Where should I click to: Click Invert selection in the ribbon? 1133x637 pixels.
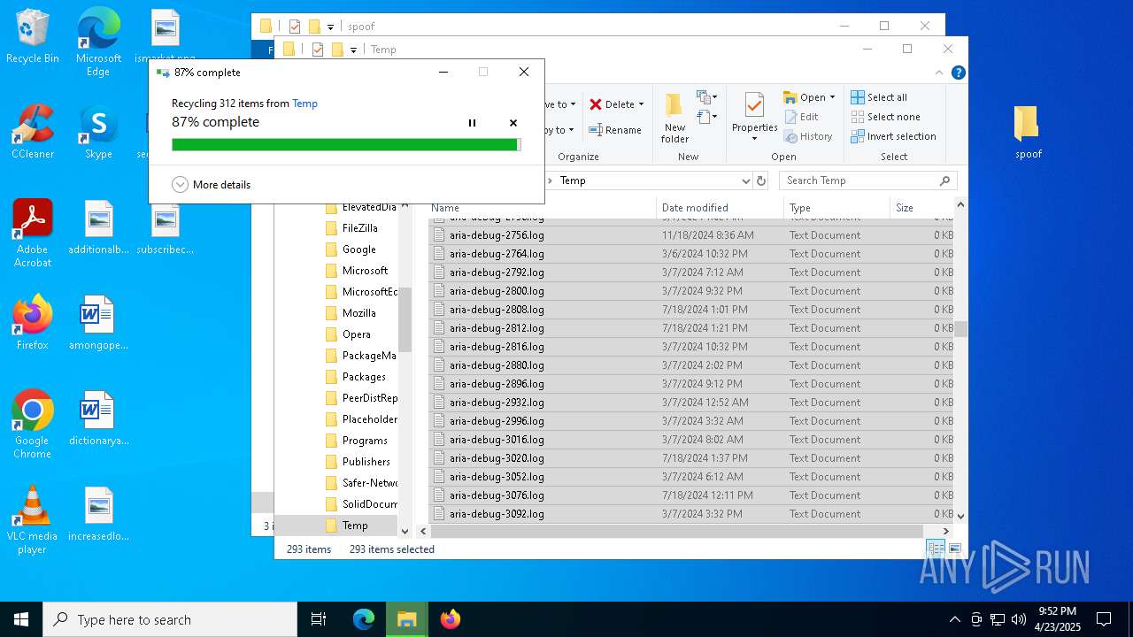click(893, 136)
